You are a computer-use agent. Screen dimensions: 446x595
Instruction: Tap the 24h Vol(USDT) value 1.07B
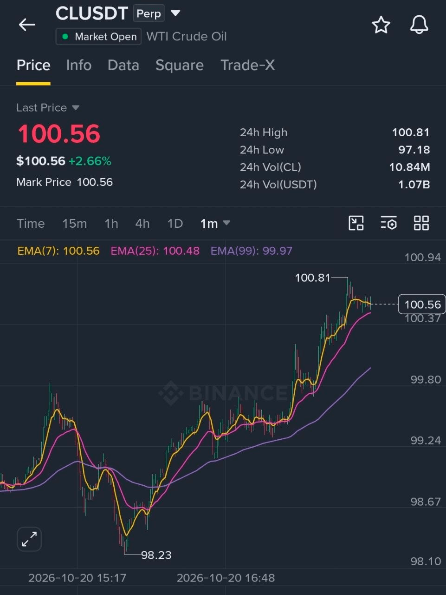coord(414,185)
